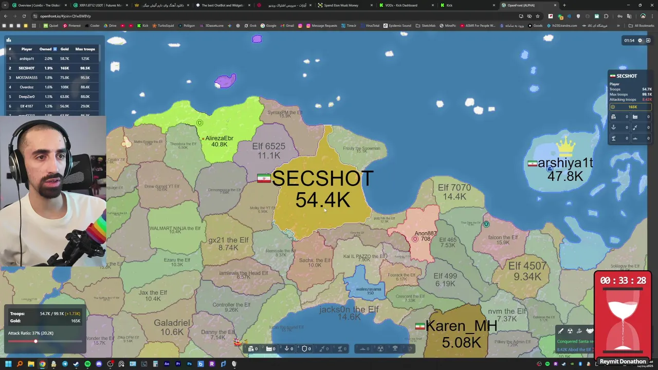The width and height of the screenshot is (658, 370).
Task: Click Elf 7070 territory on map
Action: 454,192
